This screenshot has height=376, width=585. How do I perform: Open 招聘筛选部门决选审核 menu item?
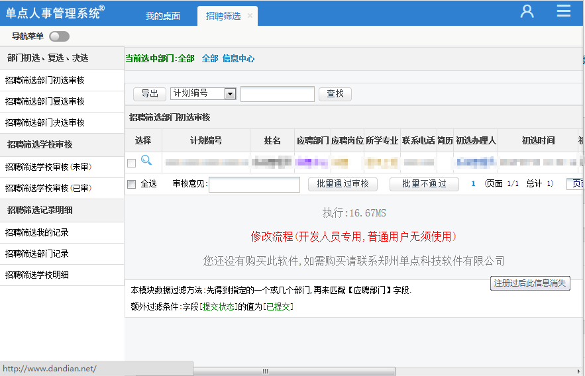point(62,123)
